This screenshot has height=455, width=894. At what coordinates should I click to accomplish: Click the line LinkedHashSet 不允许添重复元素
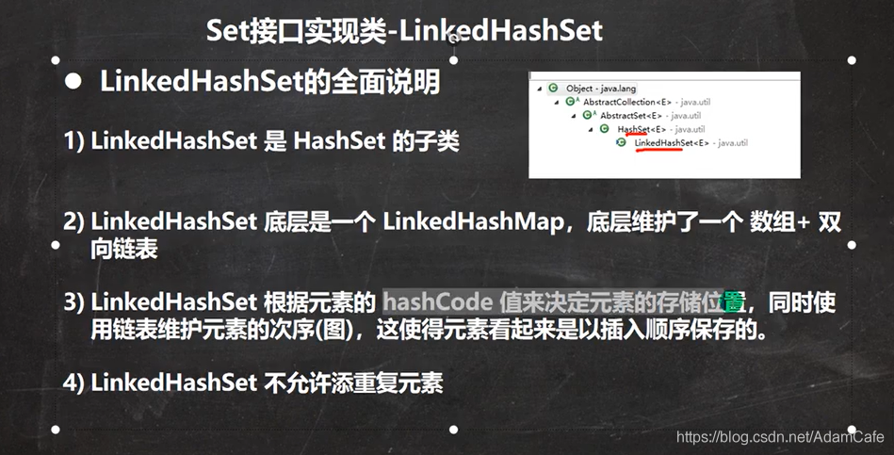tap(252, 382)
